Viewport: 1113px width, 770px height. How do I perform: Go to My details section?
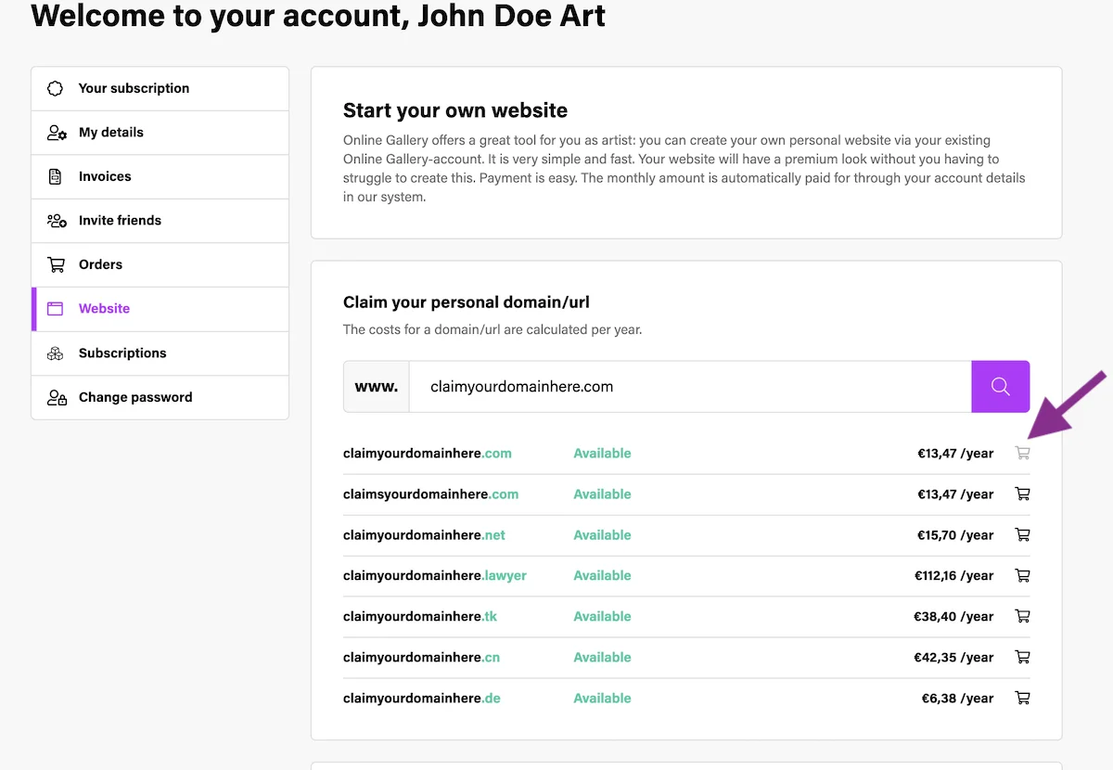click(x=160, y=133)
